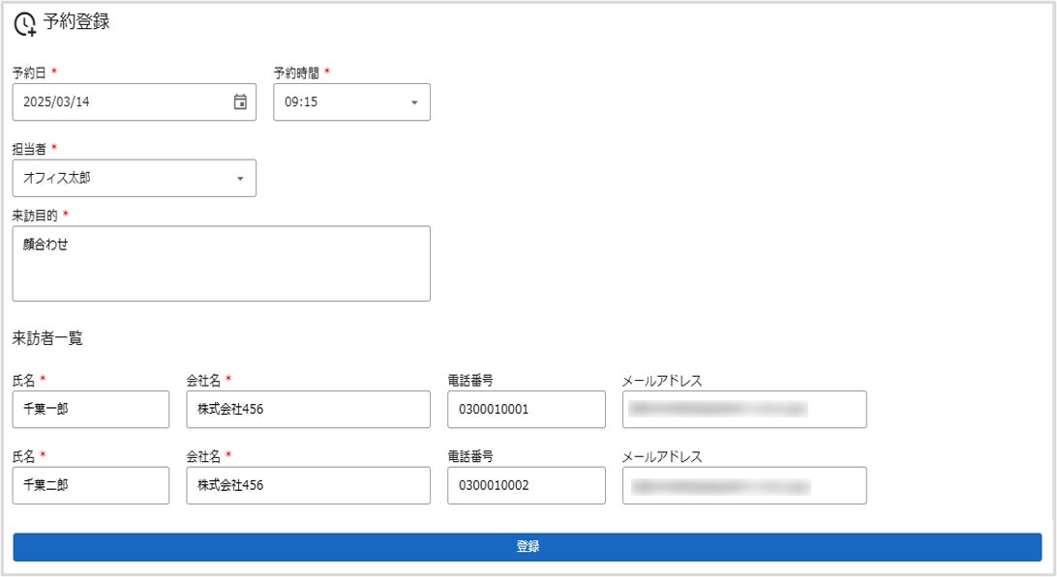Select the 氏名 field containing 千葉二郎
Viewport: 1057px width, 577px height.
click(x=91, y=485)
